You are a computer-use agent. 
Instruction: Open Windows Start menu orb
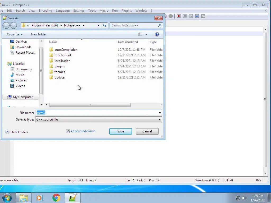pyautogui.click(x=7, y=198)
